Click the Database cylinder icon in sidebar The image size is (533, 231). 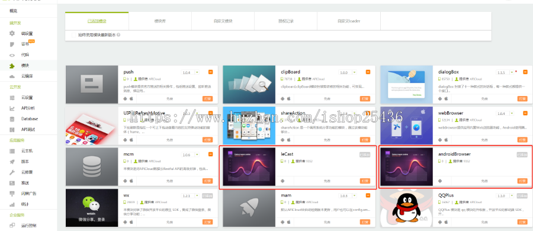coord(12,119)
